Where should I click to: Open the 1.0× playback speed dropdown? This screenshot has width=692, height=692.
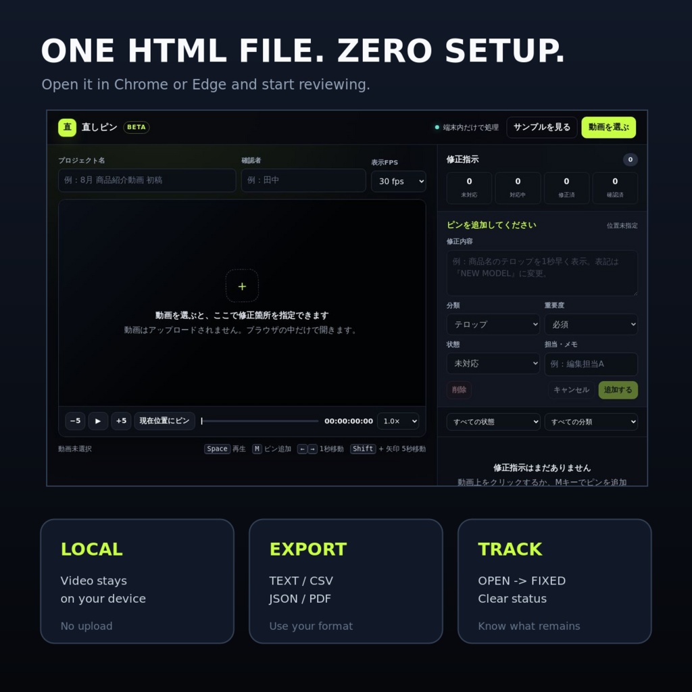tap(398, 421)
